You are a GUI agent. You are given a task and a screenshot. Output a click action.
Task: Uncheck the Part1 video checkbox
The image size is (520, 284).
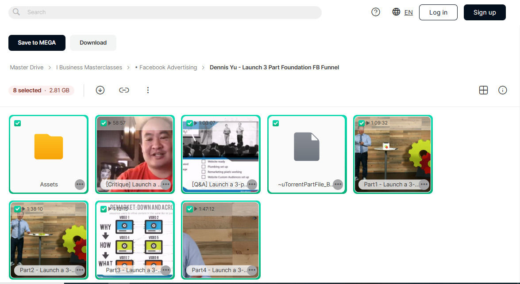point(362,123)
